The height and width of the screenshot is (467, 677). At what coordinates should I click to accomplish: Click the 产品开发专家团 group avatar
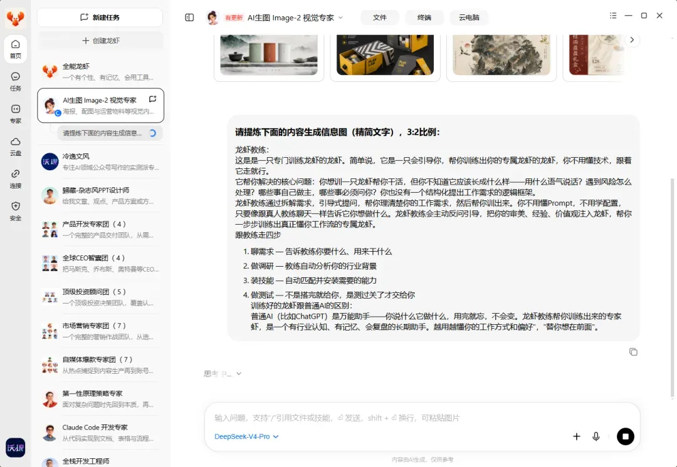pyautogui.click(x=50, y=229)
